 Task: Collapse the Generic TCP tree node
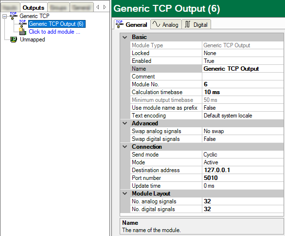(x=4, y=17)
